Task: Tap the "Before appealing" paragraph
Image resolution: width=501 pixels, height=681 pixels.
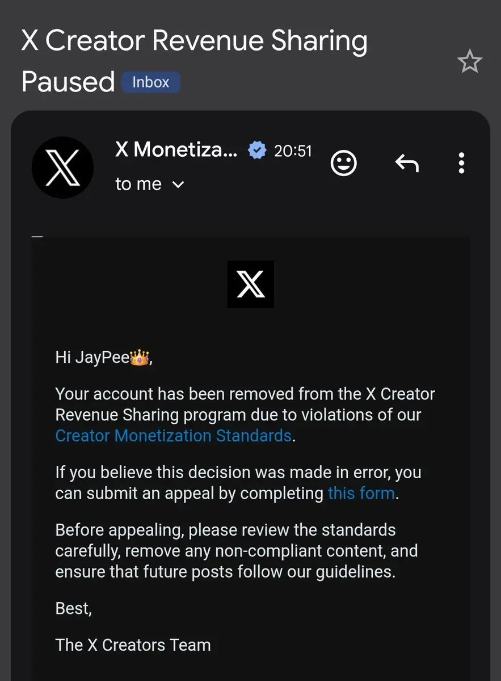Action: tap(237, 551)
